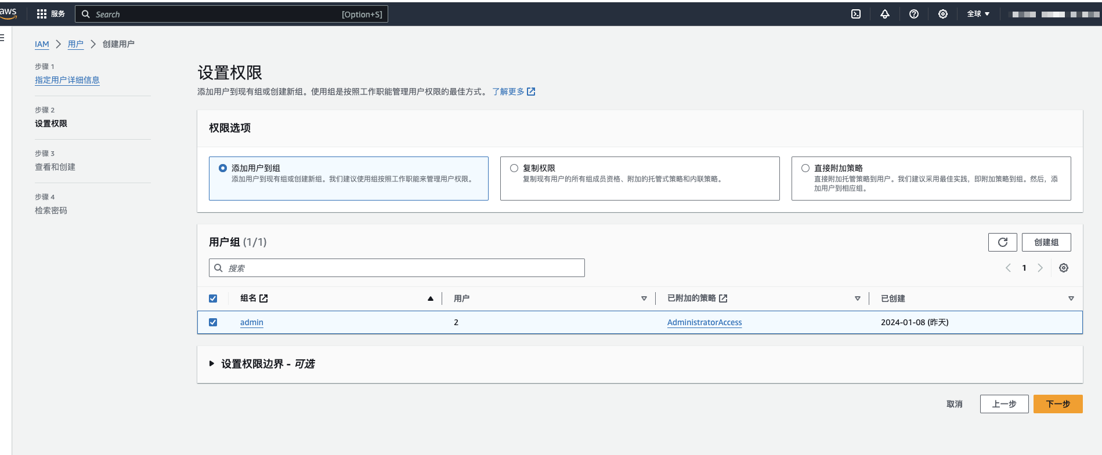Open the 服务 menu

(58, 14)
